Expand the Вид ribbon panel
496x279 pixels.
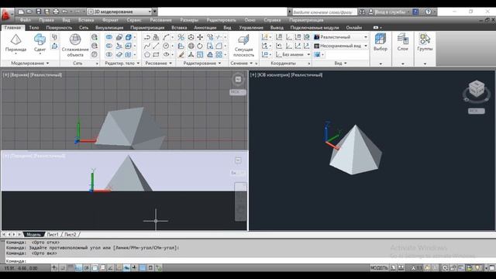[x=340, y=64]
